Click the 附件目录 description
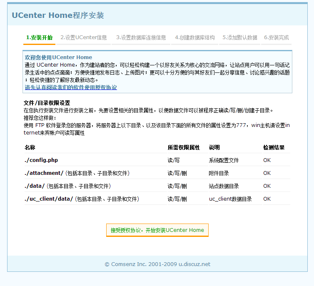314x286 pixels. (x=219, y=173)
